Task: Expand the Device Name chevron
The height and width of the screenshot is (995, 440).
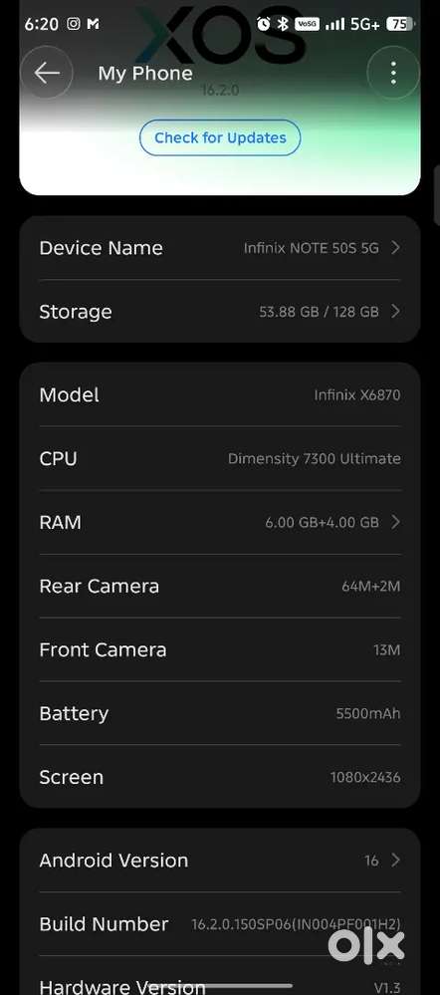Action: pos(395,247)
